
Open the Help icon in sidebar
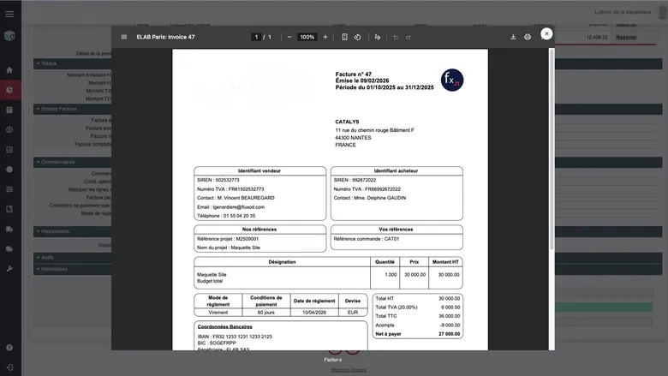tap(9, 347)
